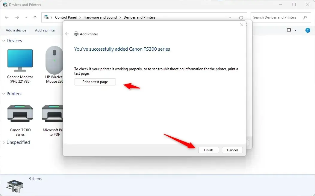Navigate back in Devices and Printers window
Image resolution: width=315 pixels, height=196 pixels.
pyautogui.click(x=7, y=17)
